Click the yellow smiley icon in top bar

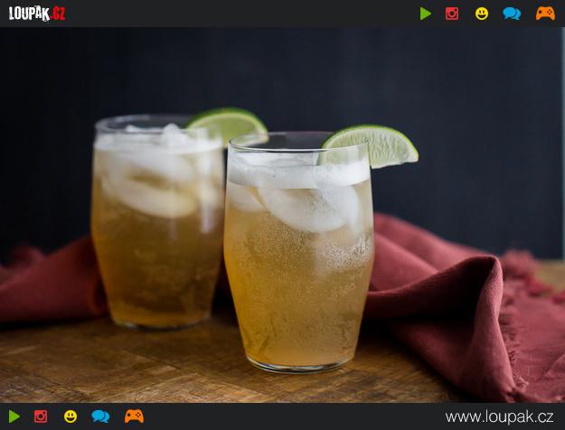click(482, 14)
